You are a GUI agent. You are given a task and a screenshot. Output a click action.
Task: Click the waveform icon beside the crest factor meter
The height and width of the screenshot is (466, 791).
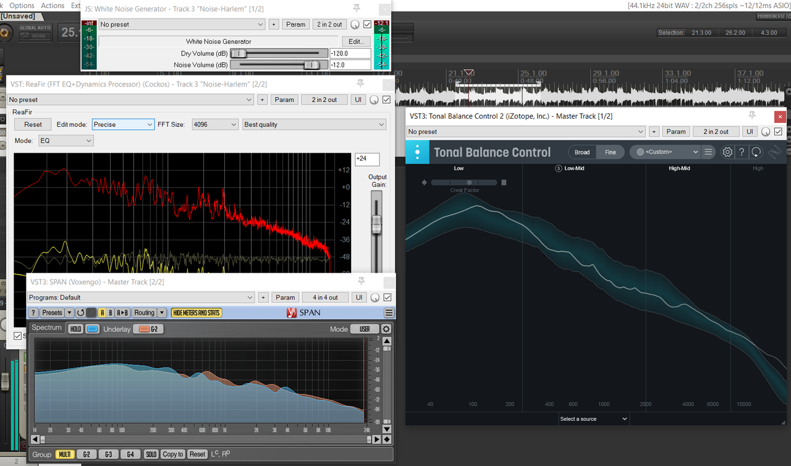pyautogui.click(x=425, y=182)
